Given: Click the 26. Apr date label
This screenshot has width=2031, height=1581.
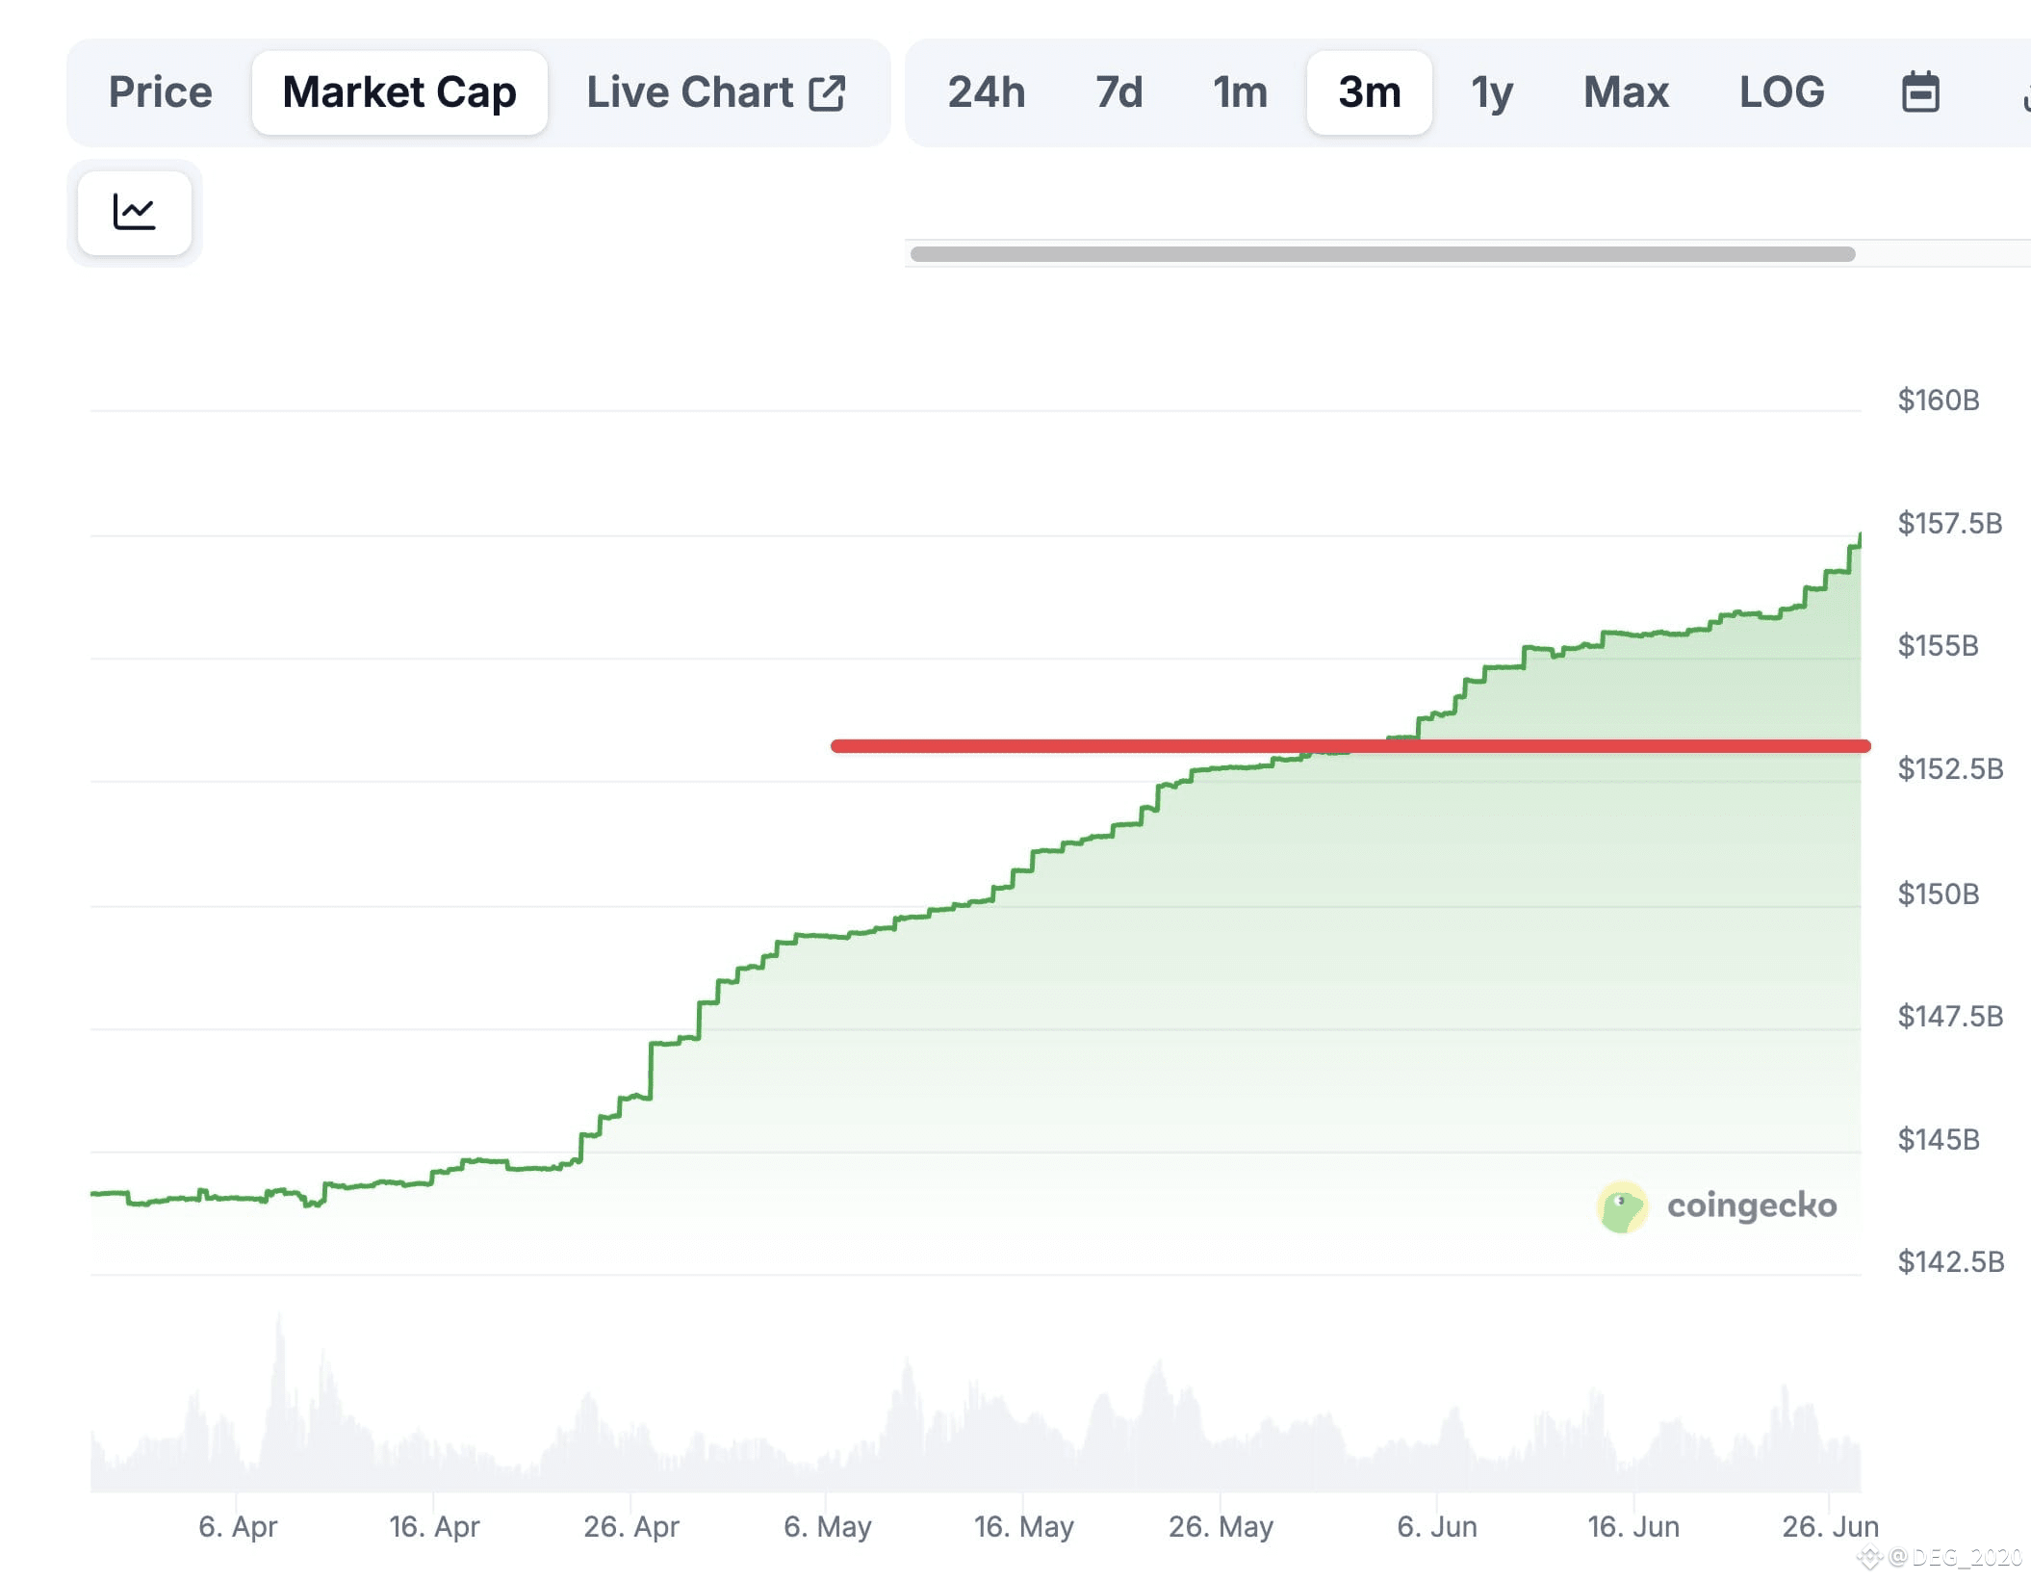Looking at the screenshot, I should [x=631, y=1526].
